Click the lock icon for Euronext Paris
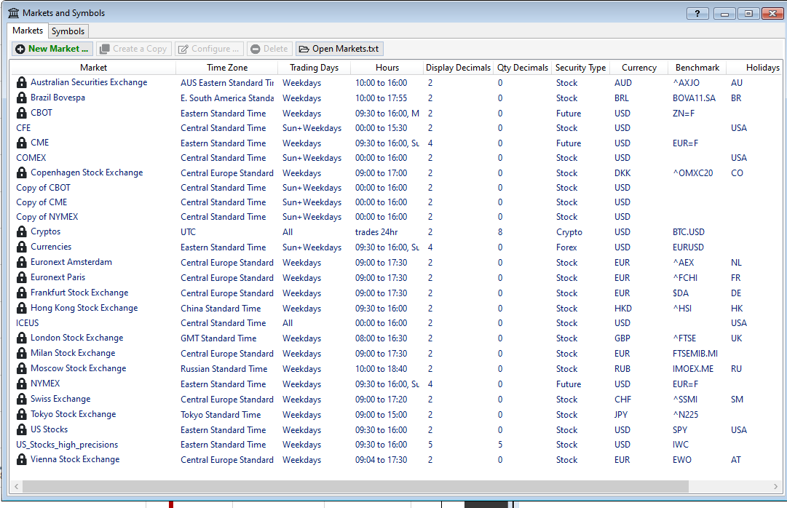This screenshot has width=787, height=508. [22, 277]
